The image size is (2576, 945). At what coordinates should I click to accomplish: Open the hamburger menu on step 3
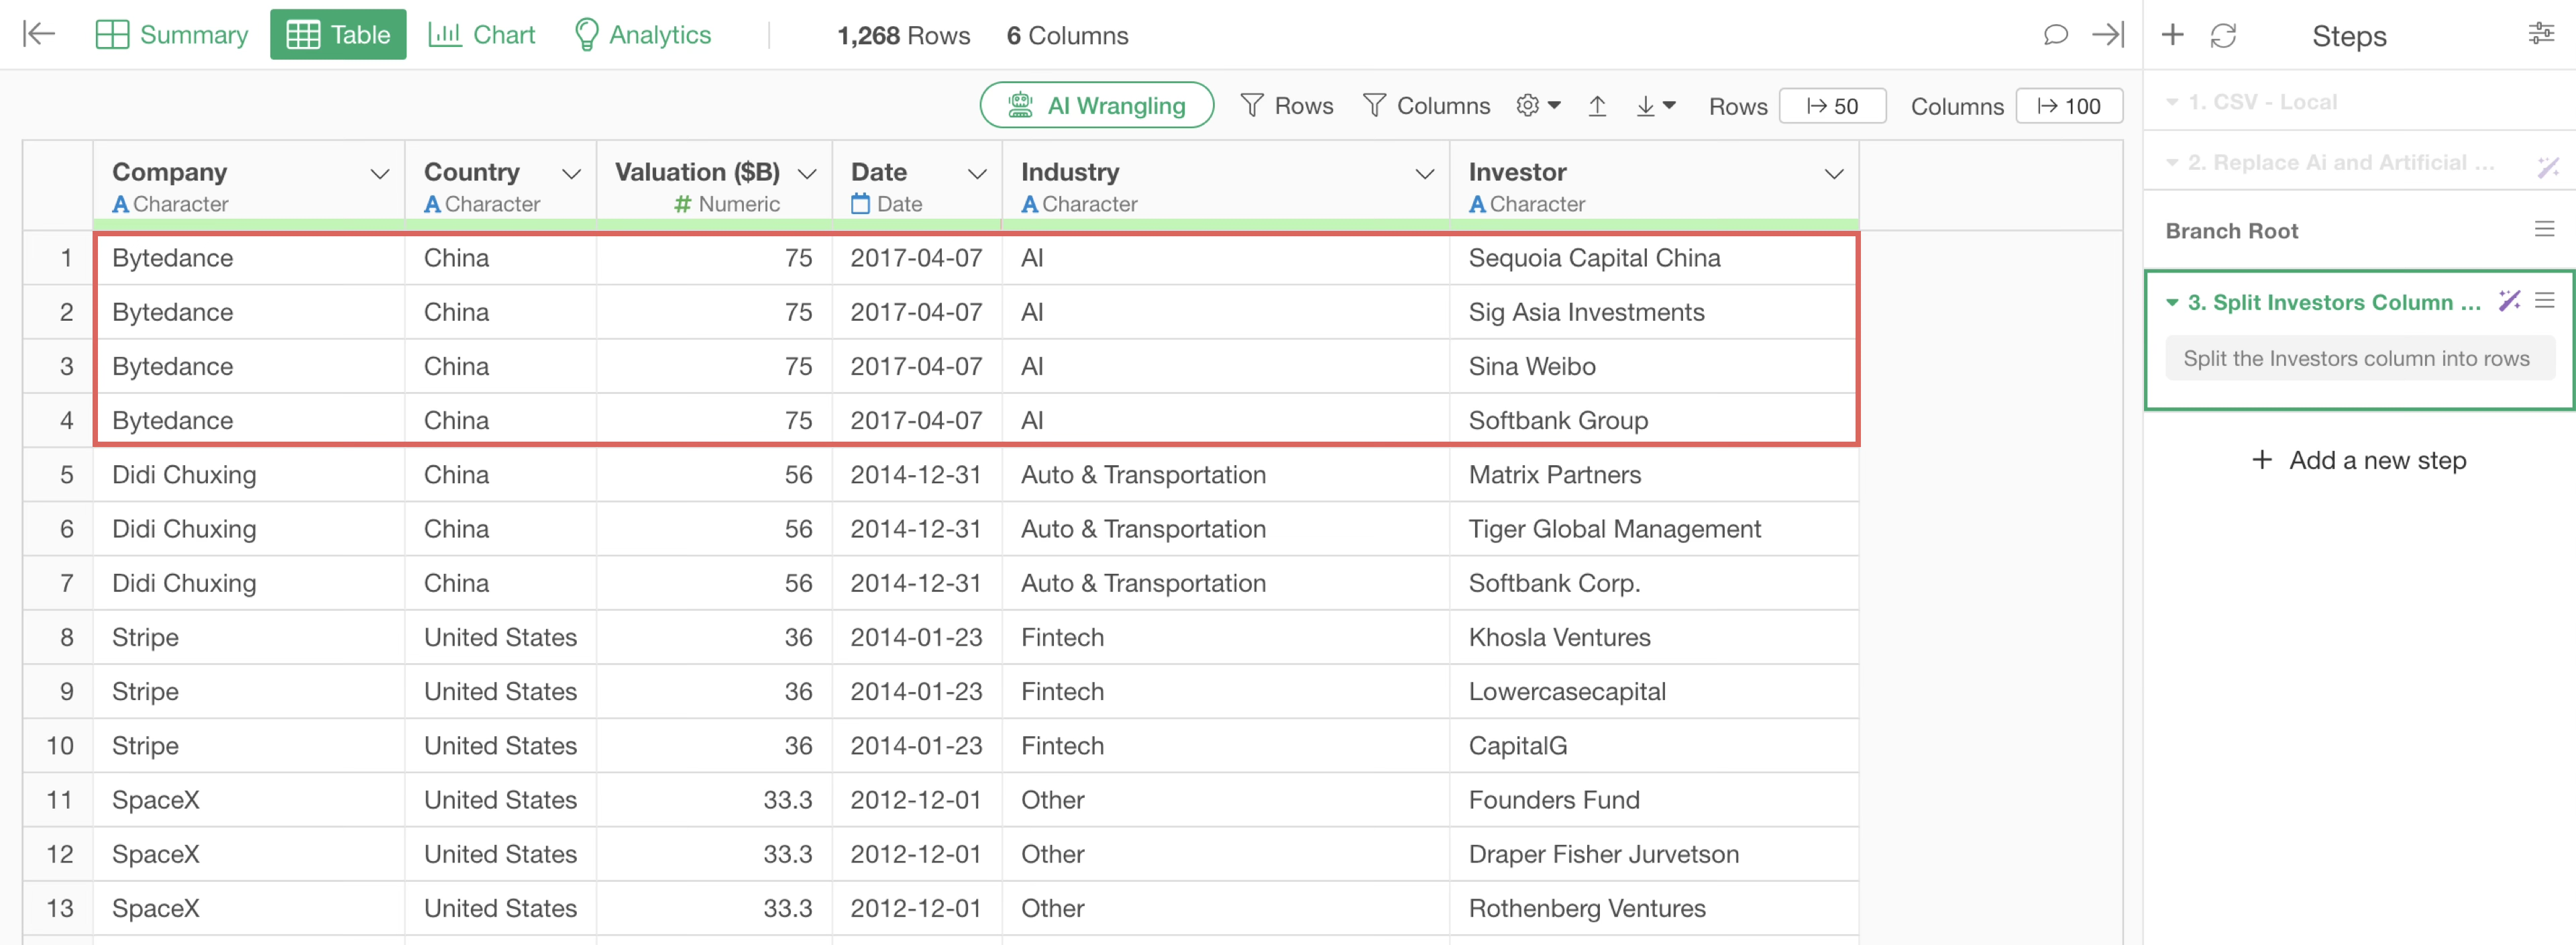2544,300
